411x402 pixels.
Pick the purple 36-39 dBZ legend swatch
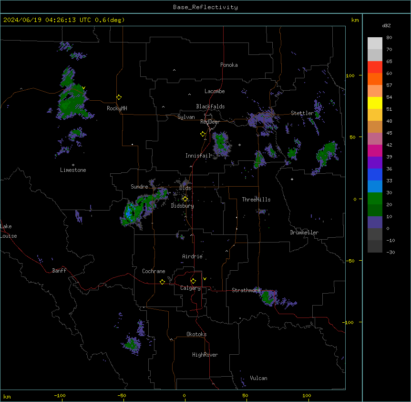coord(375,163)
